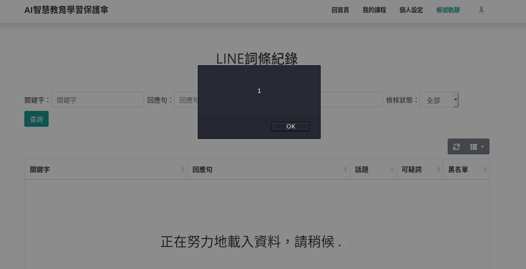Go to 回首頁 in the navigation bar

point(340,10)
